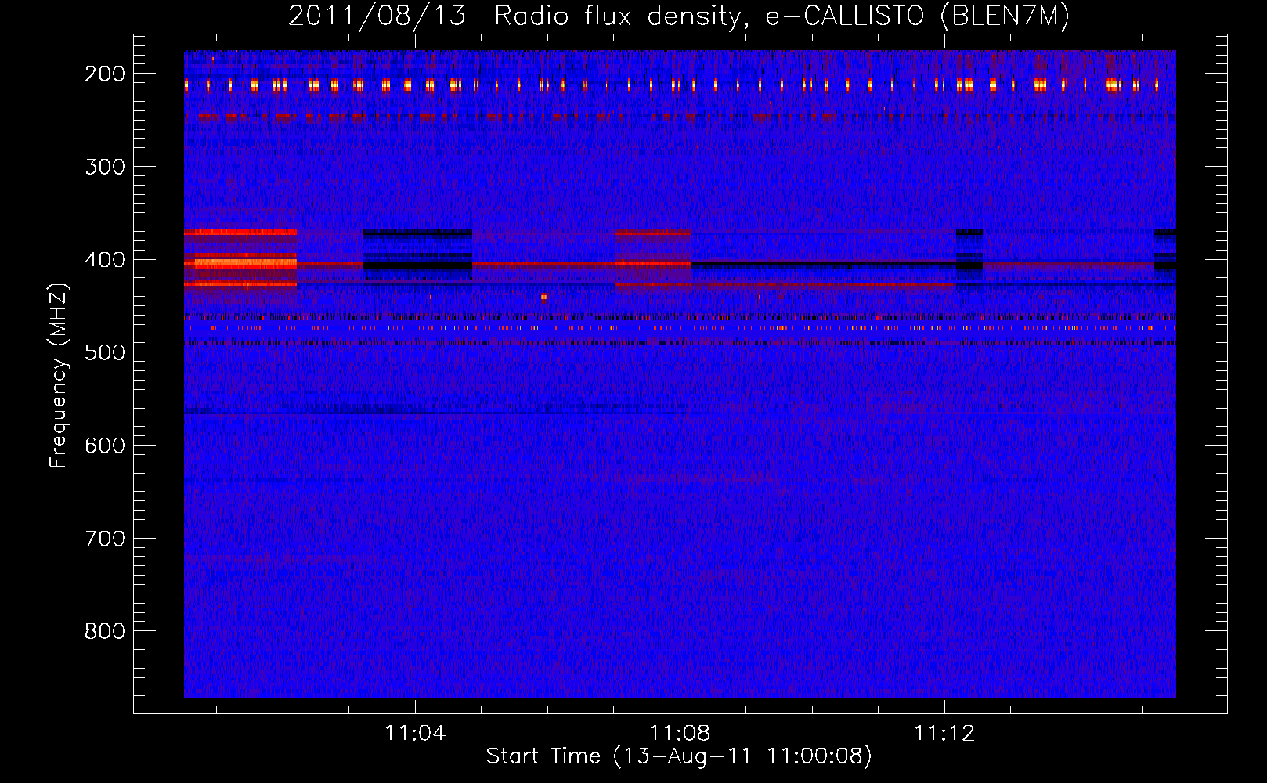Click the "Start Time (13-Aug-11 11:00:08)" axis label
Screen dimensions: 1267x783
pos(679,756)
